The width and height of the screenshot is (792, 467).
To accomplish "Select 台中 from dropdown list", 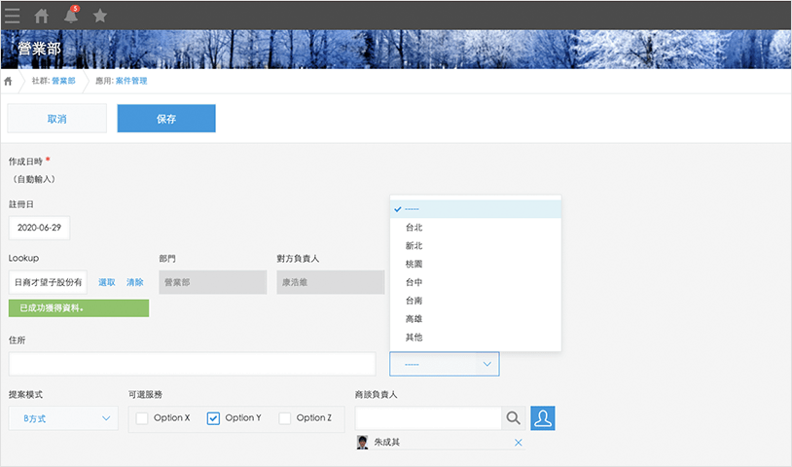I will pyautogui.click(x=476, y=282).
